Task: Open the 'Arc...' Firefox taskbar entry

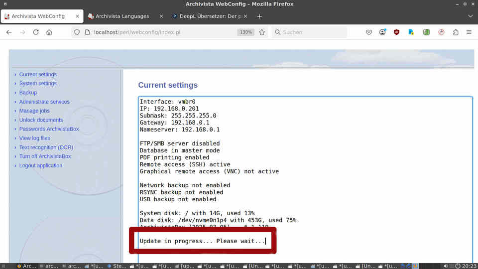Action: (x=27, y=266)
